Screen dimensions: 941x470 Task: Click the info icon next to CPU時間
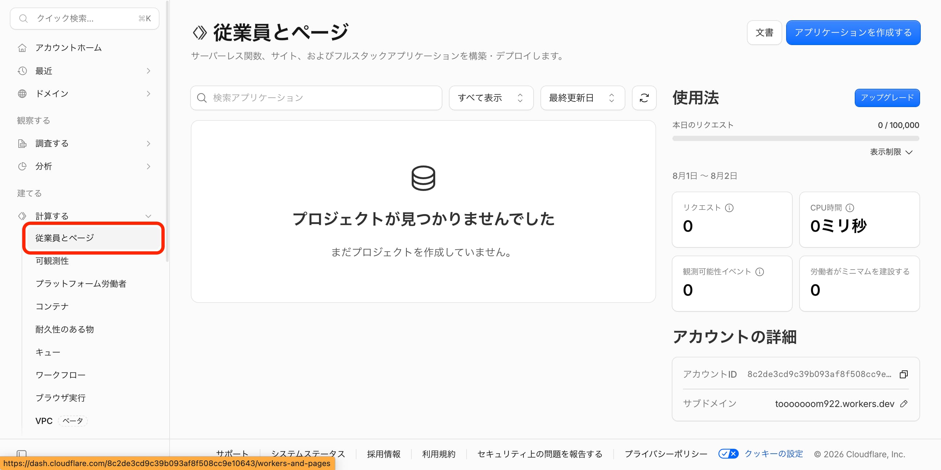(850, 208)
